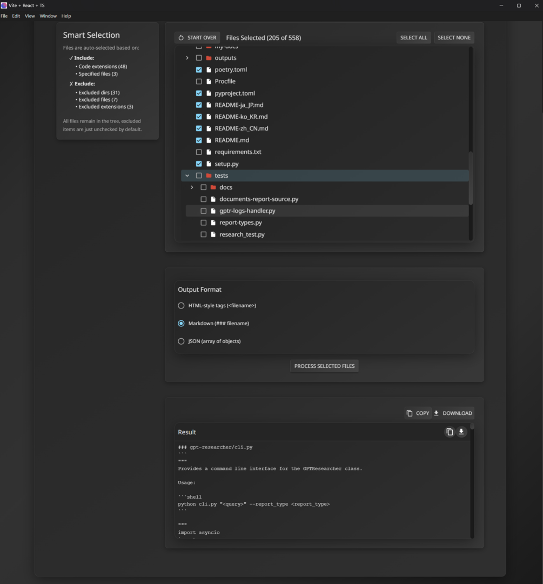Click the README.md file icon

(x=209, y=140)
